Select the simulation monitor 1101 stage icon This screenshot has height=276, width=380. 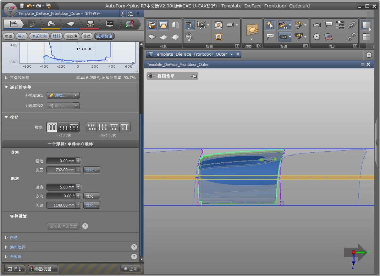(x=110, y=24)
